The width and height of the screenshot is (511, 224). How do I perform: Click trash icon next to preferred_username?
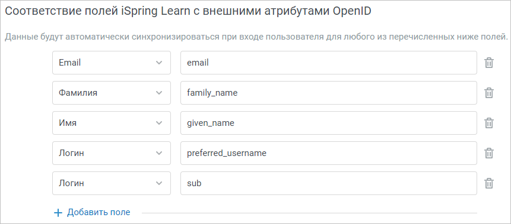(488, 153)
